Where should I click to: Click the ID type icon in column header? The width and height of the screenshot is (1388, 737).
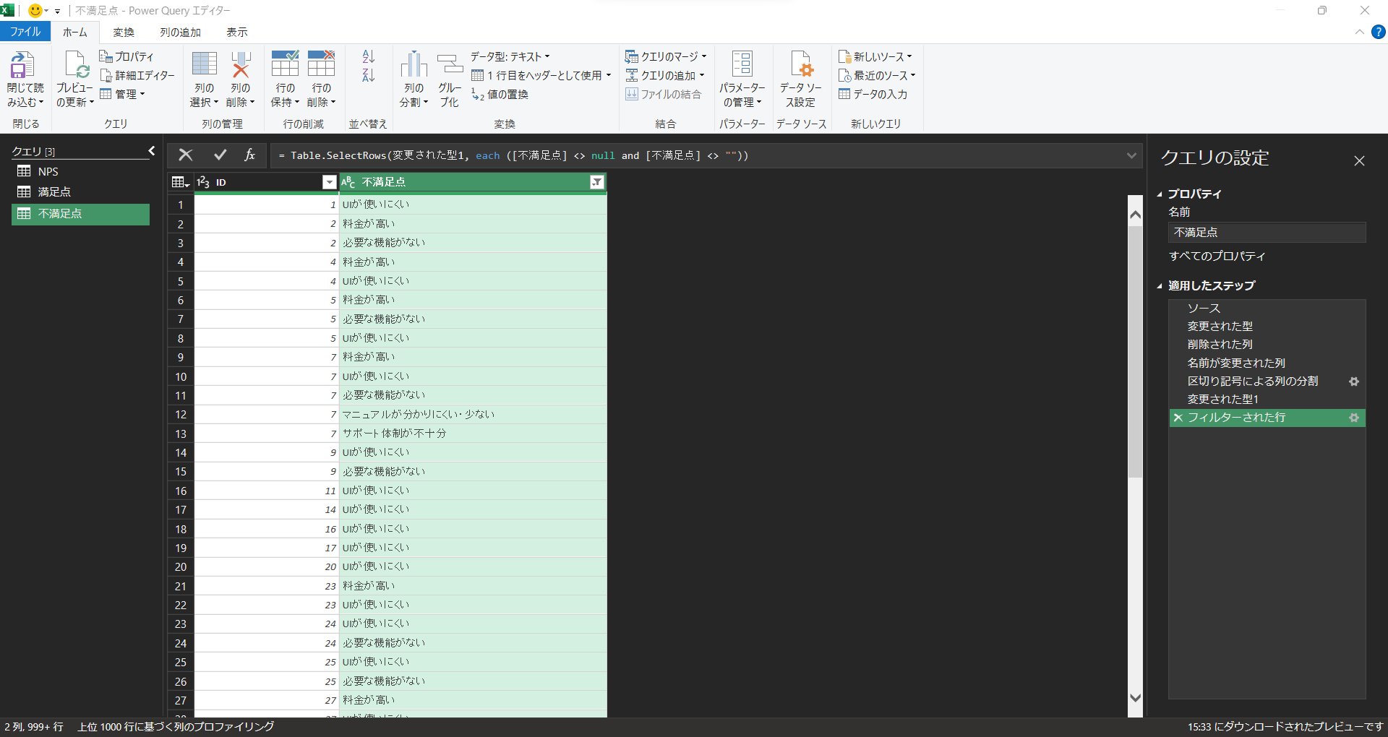tap(203, 182)
